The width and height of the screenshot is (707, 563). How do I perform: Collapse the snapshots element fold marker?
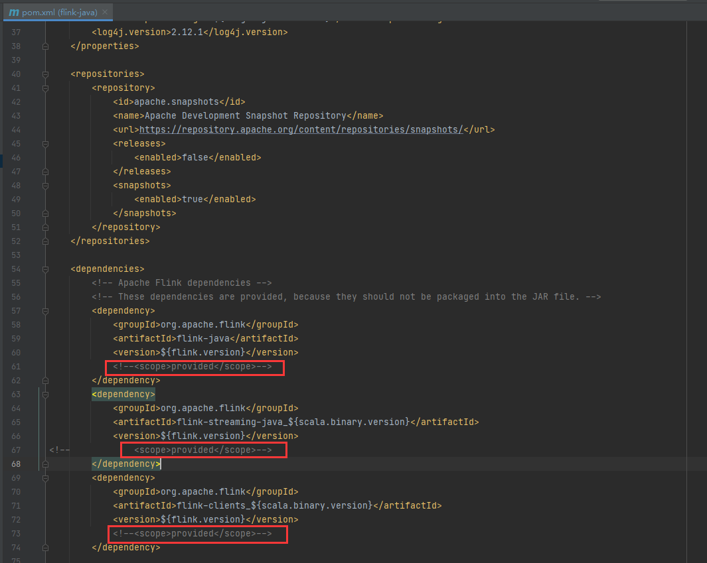(x=44, y=185)
